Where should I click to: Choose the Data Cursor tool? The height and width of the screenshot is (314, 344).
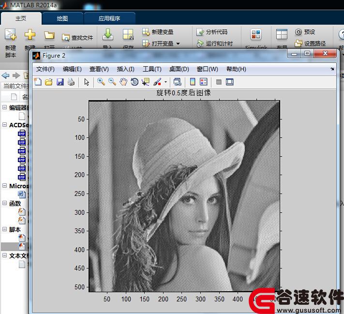146,82
